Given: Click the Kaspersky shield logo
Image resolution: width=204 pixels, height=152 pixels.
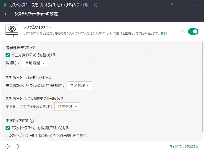Looking at the screenshot, I should click(x=5, y=5).
